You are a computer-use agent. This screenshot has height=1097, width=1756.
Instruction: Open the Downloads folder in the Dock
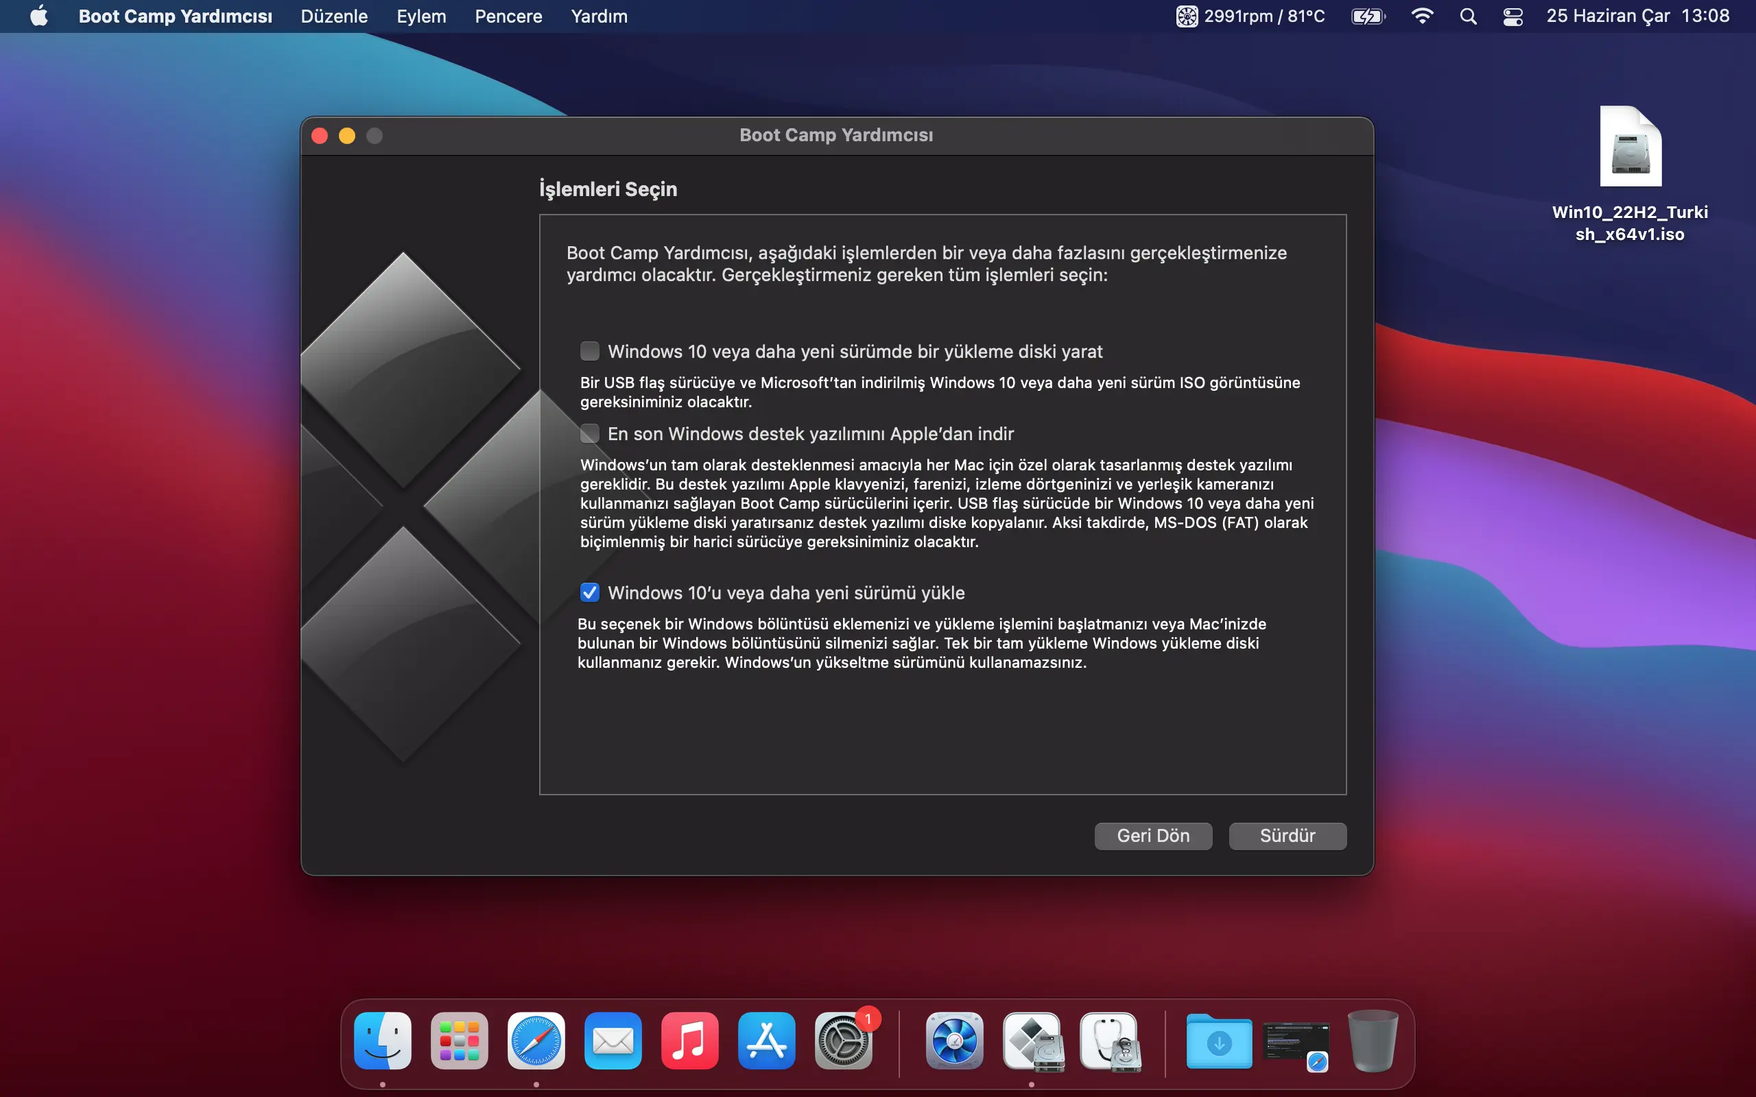1219,1041
